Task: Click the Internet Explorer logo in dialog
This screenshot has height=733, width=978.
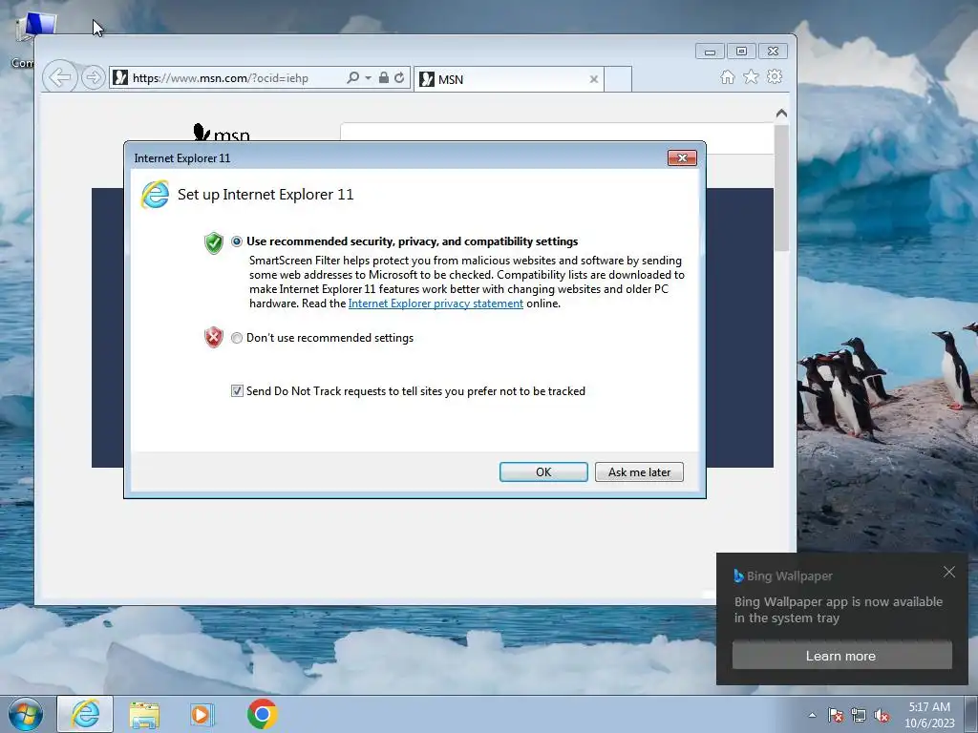Action: tap(156, 195)
